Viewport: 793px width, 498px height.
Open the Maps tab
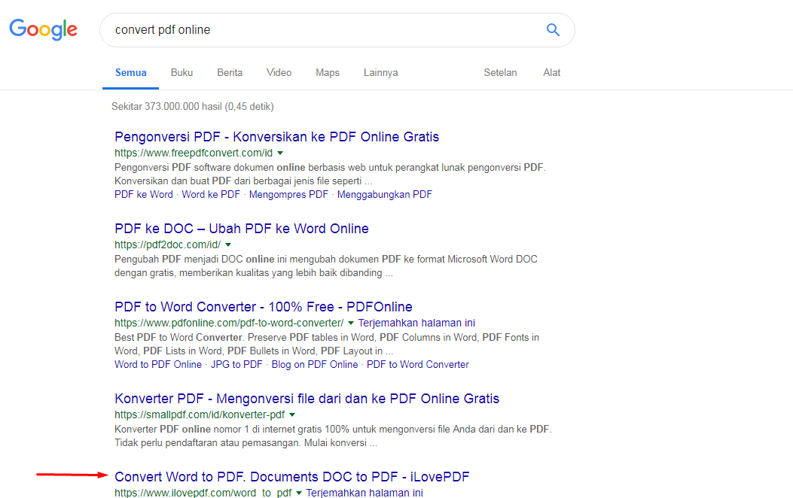(x=327, y=73)
